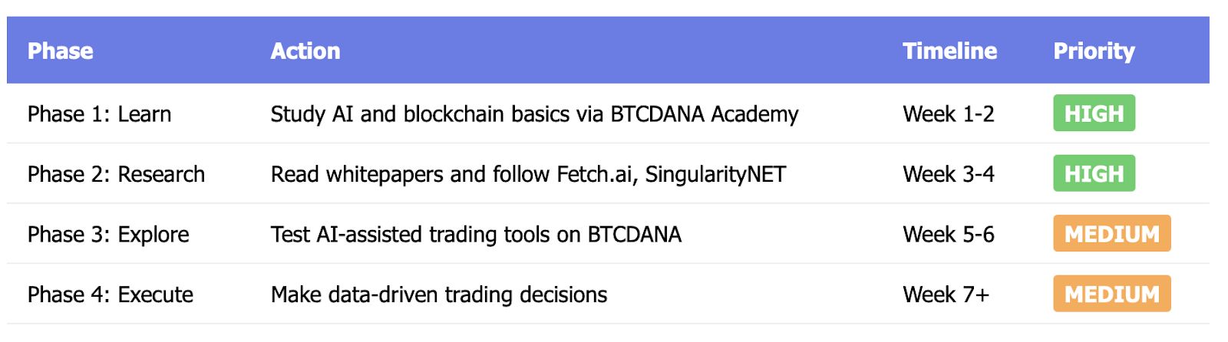Screen dimensions: 1228x342
Task: Click the BTCDANA Academy study action text
Action: pyautogui.click(x=534, y=114)
